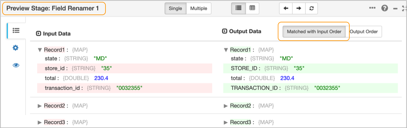Go to previous stage arrow
407x128 pixels.
[x=286, y=8]
